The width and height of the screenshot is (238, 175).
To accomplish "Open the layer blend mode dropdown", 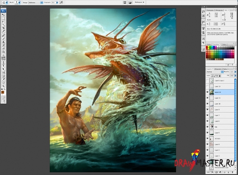I will tap(215, 72).
